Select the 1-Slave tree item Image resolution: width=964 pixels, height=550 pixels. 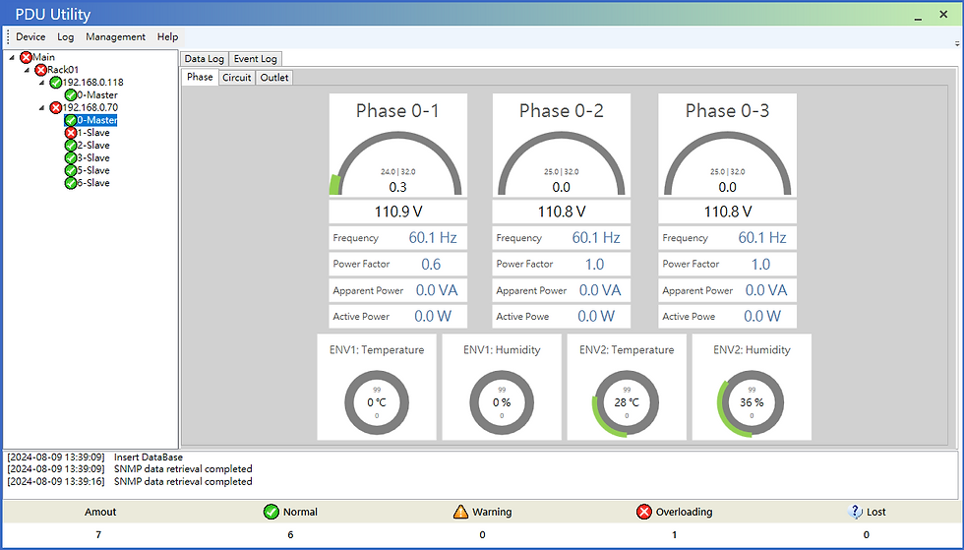pyautogui.click(x=93, y=133)
